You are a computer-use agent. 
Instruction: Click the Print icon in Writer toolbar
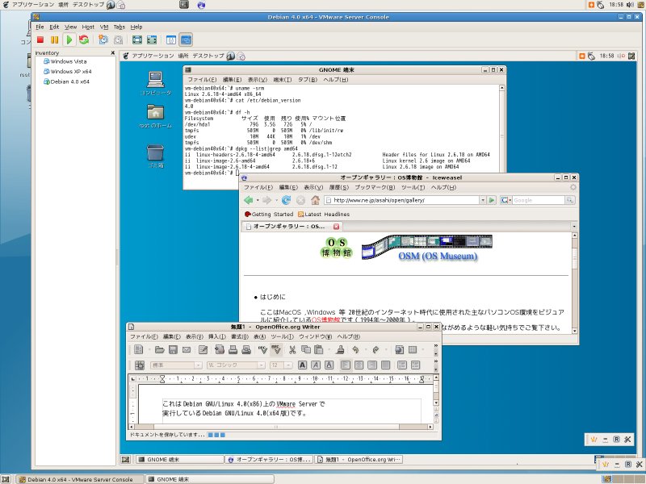click(x=233, y=350)
